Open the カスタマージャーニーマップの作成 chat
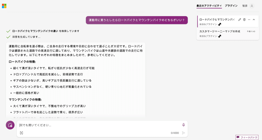Screen dimensions: 262x140 tap(228, 34)
